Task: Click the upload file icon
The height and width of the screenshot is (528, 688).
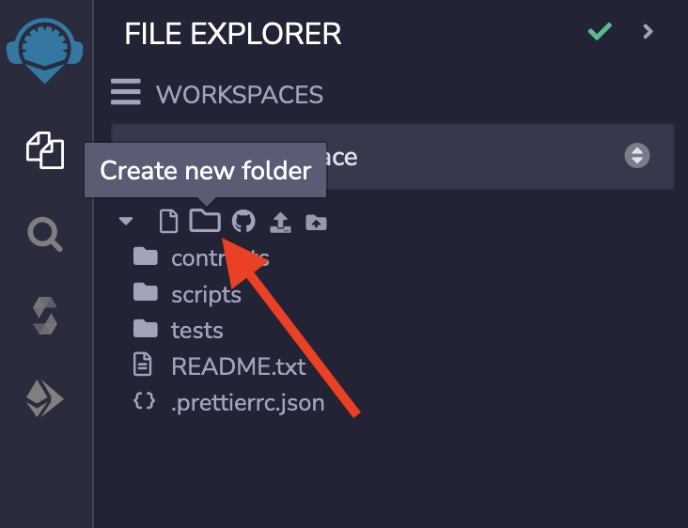Action: (280, 223)
